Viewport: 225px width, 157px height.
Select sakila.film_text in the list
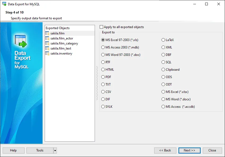click(x=70, y=48)
